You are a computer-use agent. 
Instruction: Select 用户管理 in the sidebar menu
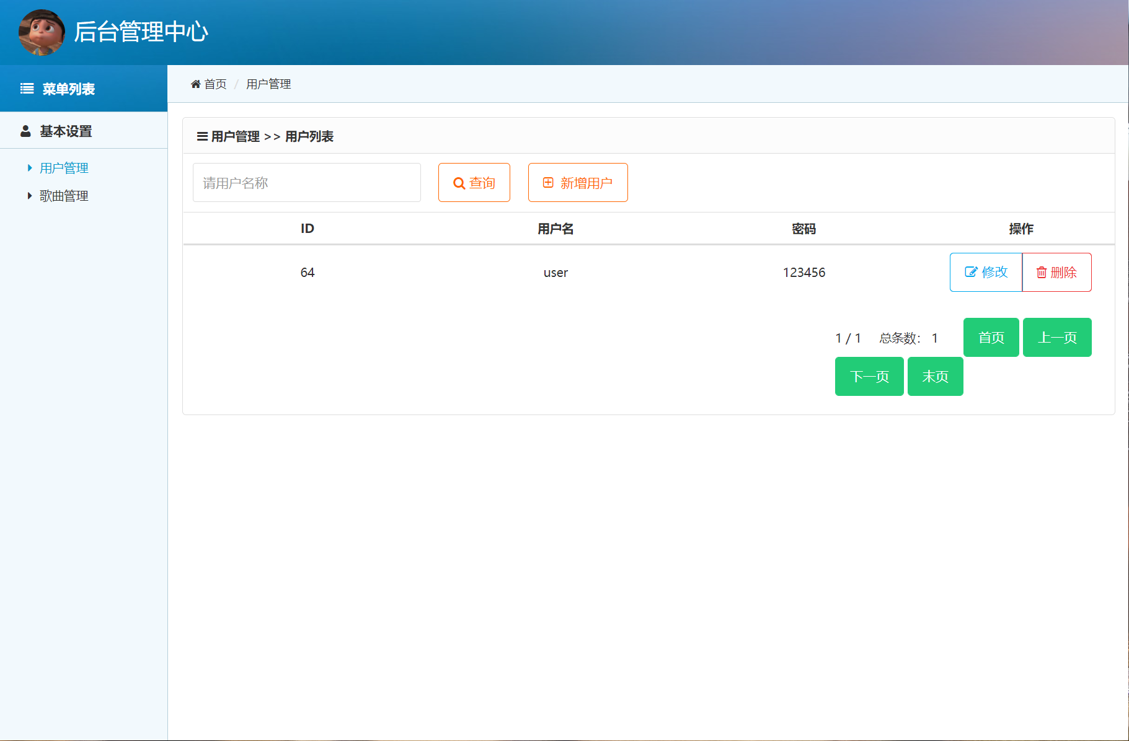64,168
